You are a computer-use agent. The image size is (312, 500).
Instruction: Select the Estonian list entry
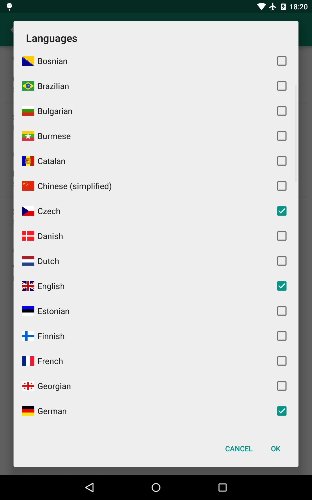156,311
